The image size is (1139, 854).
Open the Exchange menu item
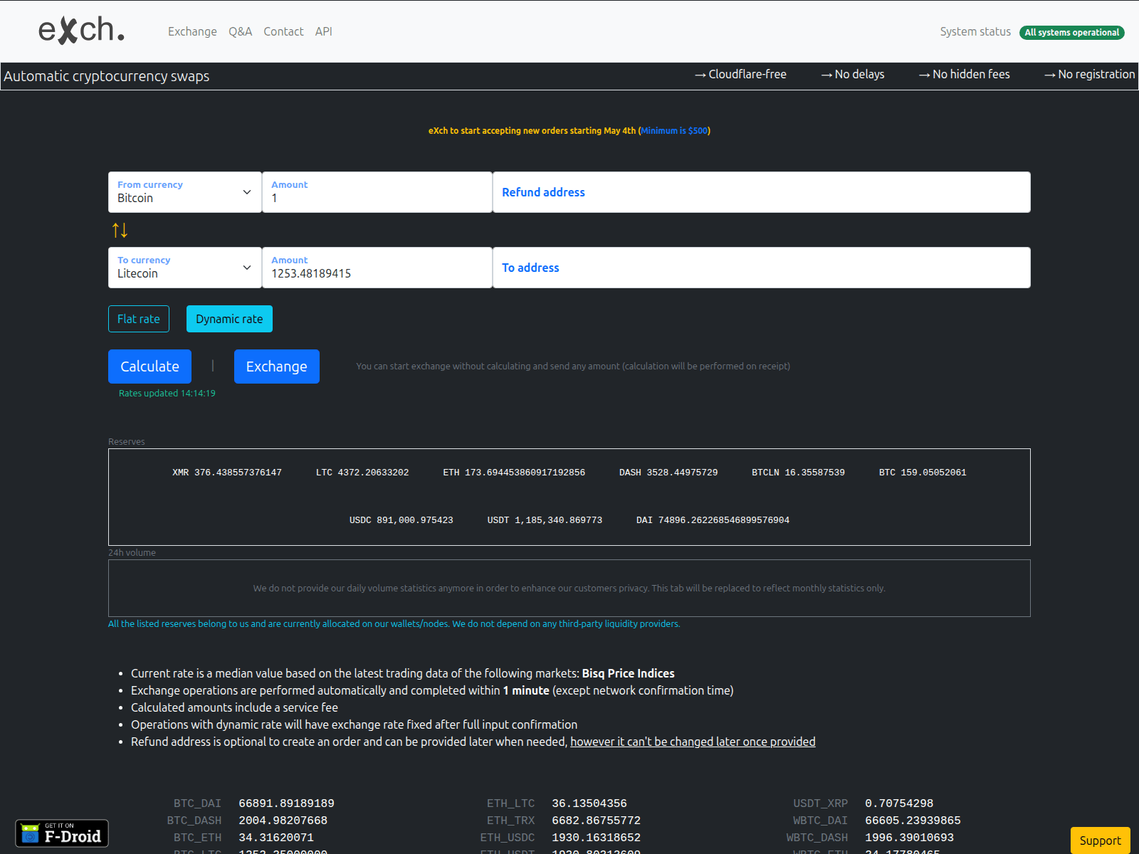tap(192, 31)
